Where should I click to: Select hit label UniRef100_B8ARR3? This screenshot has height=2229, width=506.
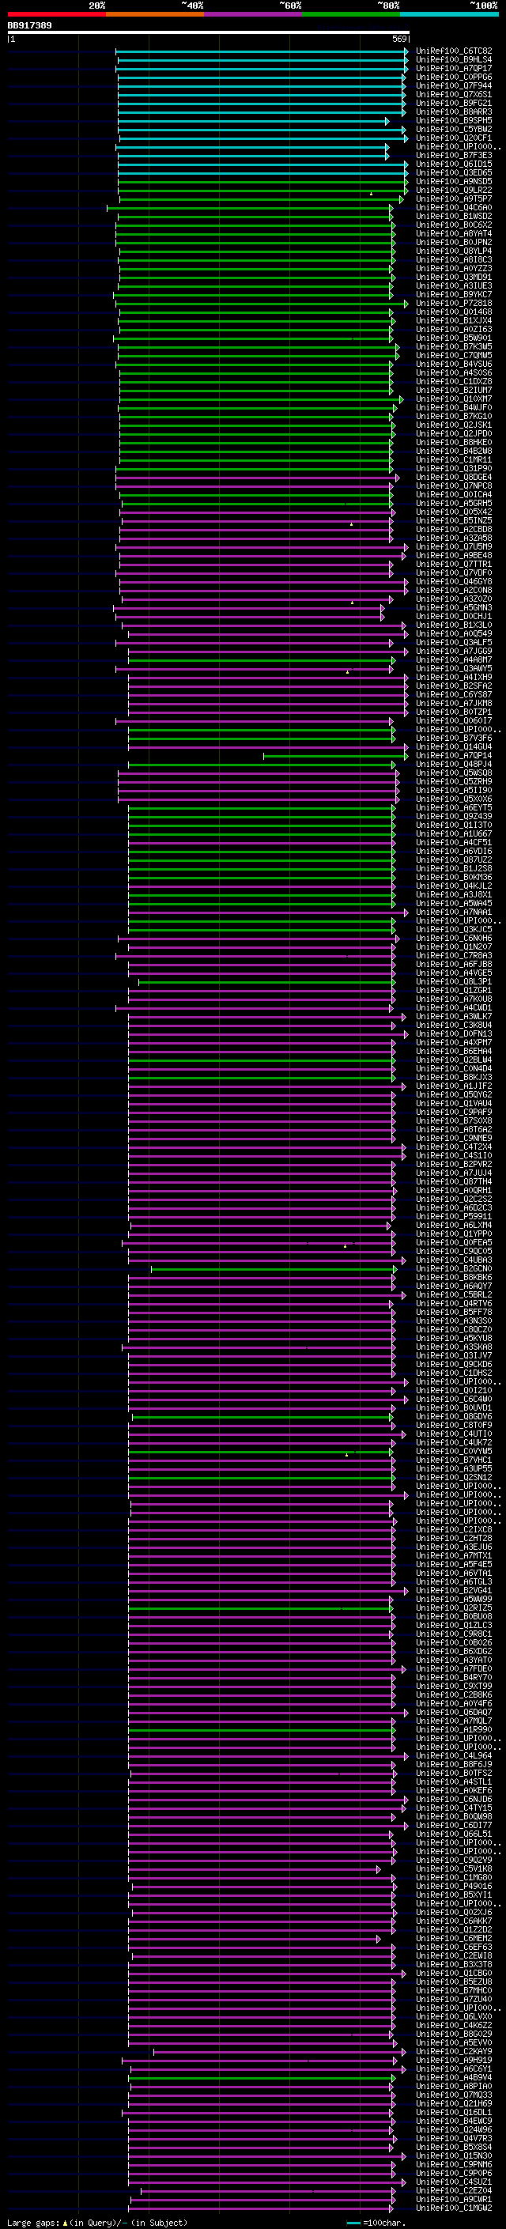(454, 111)
